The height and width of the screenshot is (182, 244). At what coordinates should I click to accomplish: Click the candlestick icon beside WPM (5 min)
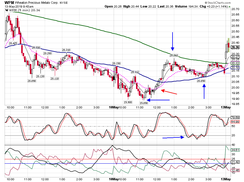coord(7,10)
